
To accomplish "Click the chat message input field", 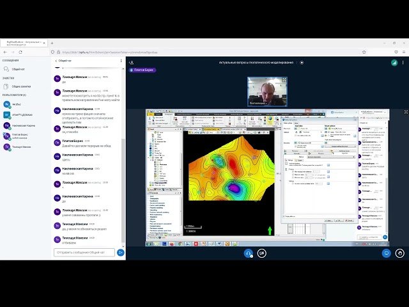I will (84, 252).
